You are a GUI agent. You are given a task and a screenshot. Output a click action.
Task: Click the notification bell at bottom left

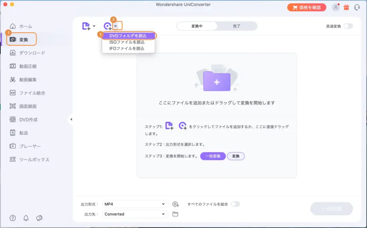[x=25, y=218]
